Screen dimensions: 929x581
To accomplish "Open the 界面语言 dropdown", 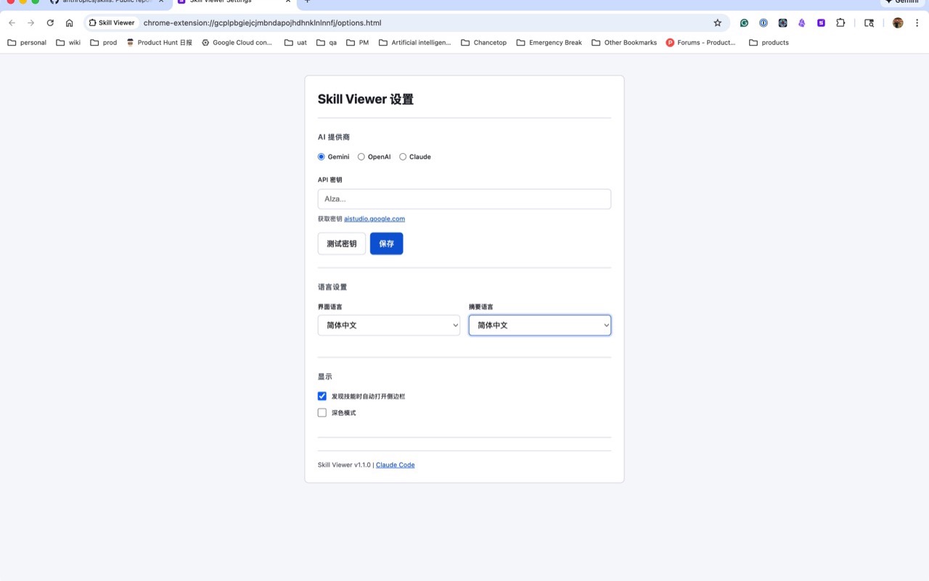I will (x=388, y=325).
